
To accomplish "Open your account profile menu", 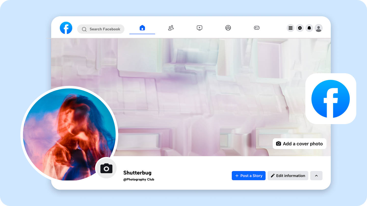I will coord(319,28).
